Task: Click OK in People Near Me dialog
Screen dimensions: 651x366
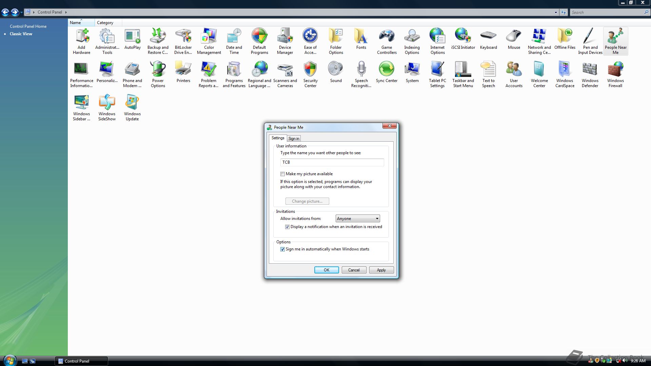Action: pyautogui.click(x=327, y=270)
